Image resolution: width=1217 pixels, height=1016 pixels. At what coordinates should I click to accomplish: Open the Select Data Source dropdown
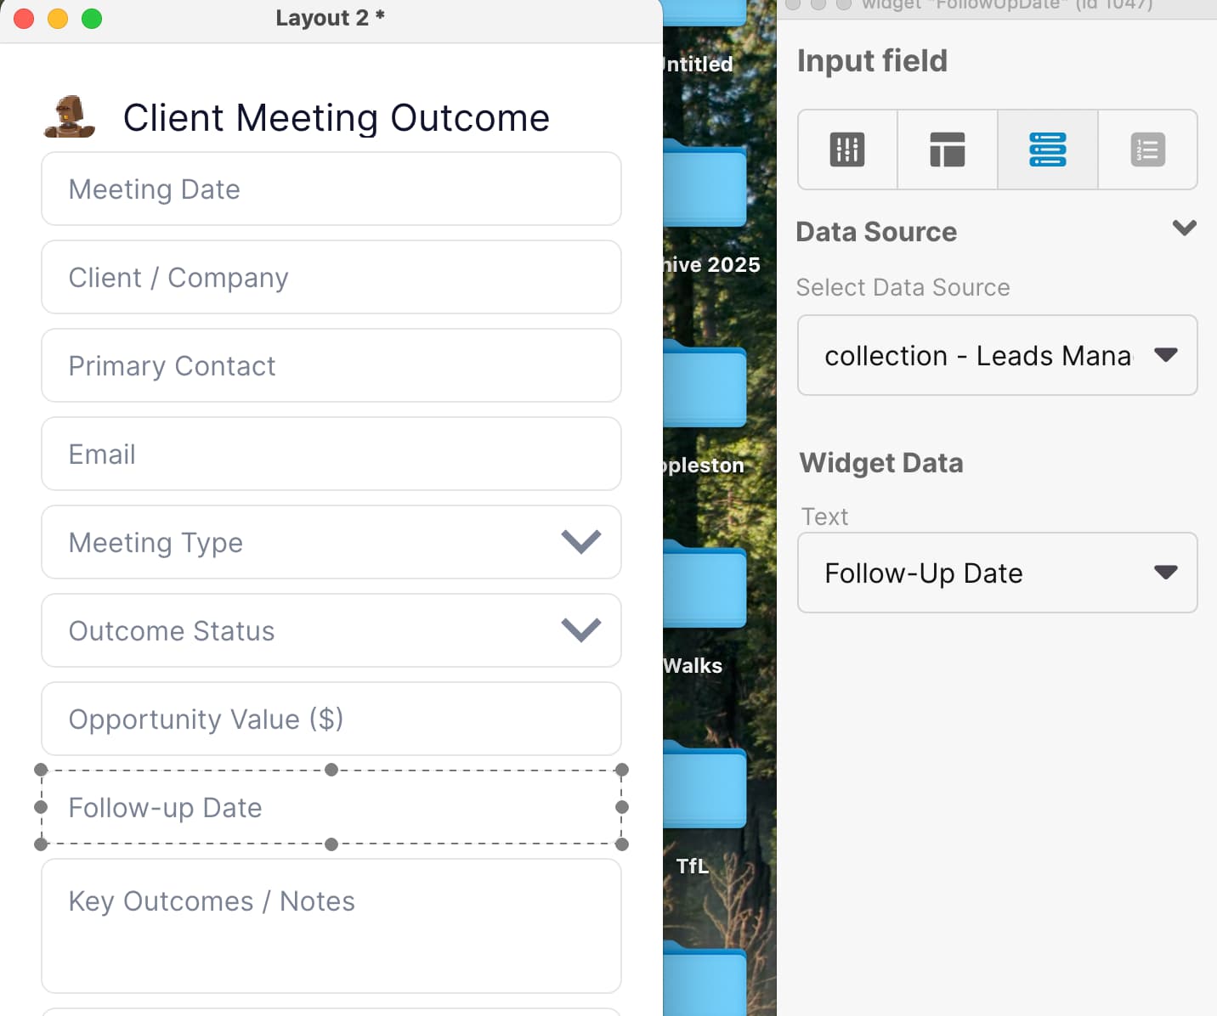pyautogui.click(x=997, y=355)
